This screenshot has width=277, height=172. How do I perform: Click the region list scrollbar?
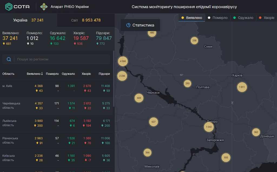point(114,78)
